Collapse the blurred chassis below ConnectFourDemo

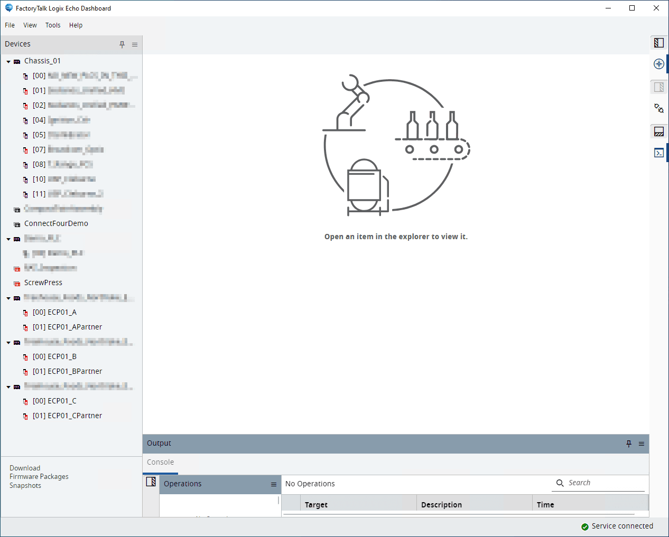8,239
